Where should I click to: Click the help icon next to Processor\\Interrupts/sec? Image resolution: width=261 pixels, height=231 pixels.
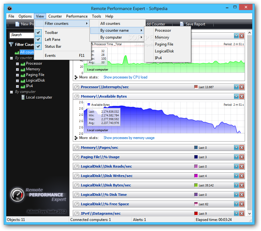(x=77, y=87)
